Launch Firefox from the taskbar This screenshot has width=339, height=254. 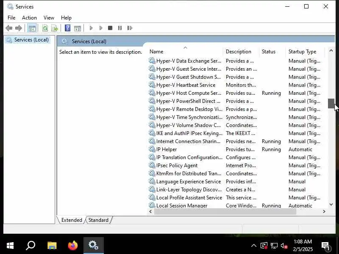click(72, 246)
